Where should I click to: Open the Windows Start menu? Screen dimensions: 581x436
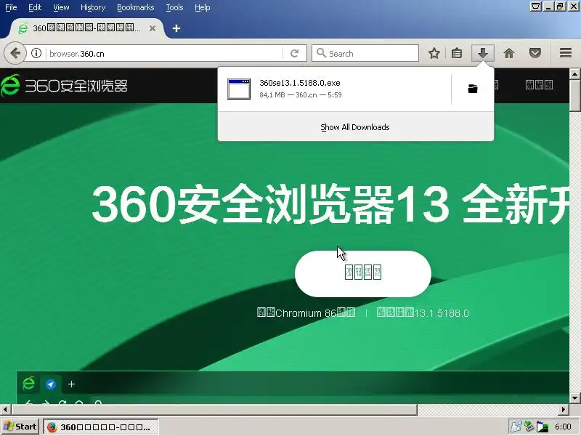20,427
